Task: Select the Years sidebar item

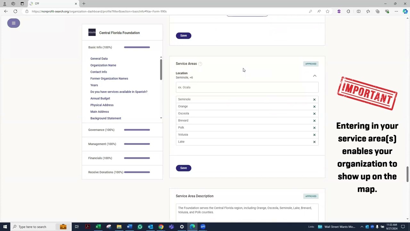Action: tap(94, 85)
